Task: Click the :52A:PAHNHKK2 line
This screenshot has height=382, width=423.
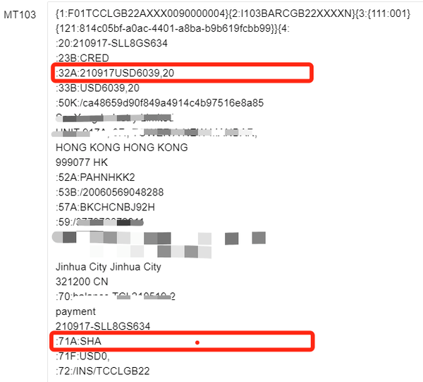Action: [95, 177]
